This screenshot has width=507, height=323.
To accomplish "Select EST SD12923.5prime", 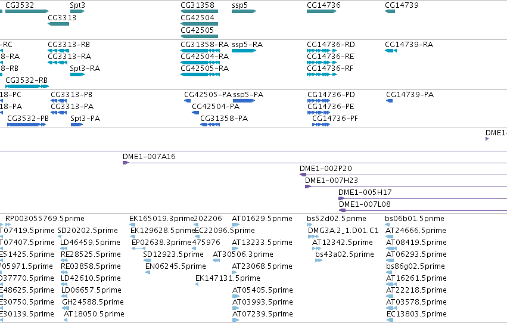I will (x=147, y=260).
